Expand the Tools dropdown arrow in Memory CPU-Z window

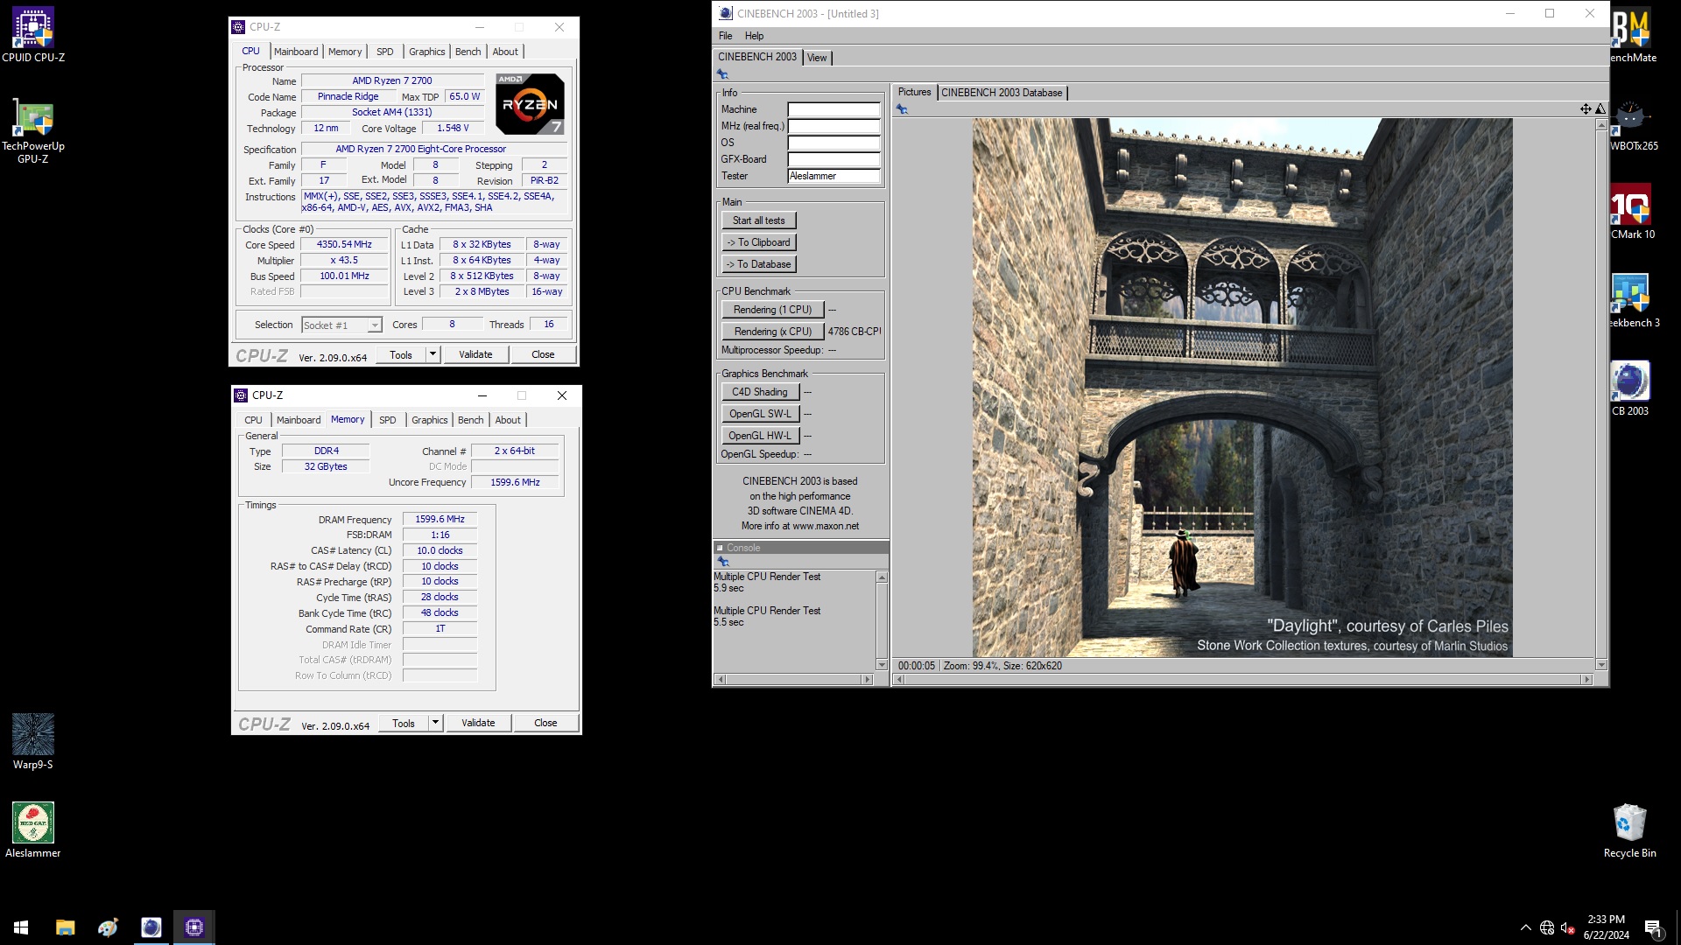coord(435,723)
